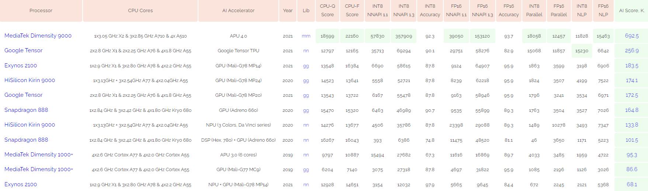The image size is (648, 191).
Task: Open HiSilicon Kirin 9000 link in NPU row
Action: (x=30, y=125)
